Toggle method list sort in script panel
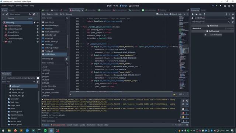This screenshot has width=236, height=133. coord(67,59)
